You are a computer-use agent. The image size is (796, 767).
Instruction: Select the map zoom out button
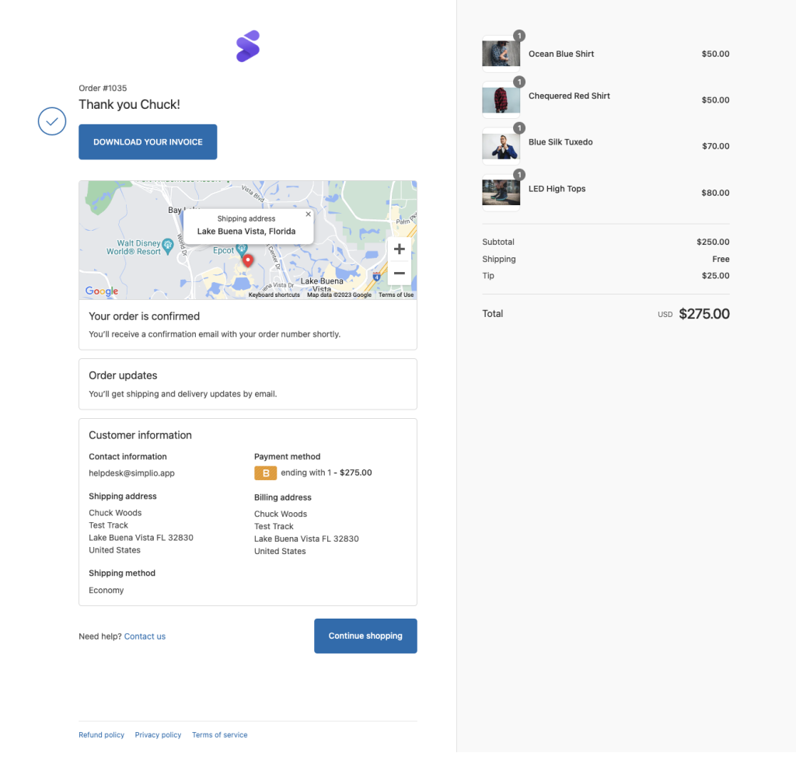click(399, 273)
